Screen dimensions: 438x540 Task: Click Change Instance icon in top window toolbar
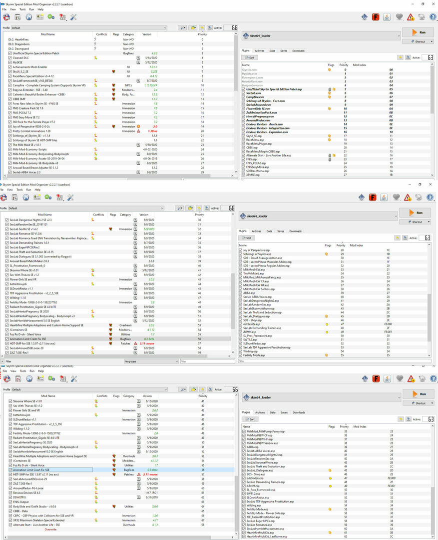coord(6,17)
